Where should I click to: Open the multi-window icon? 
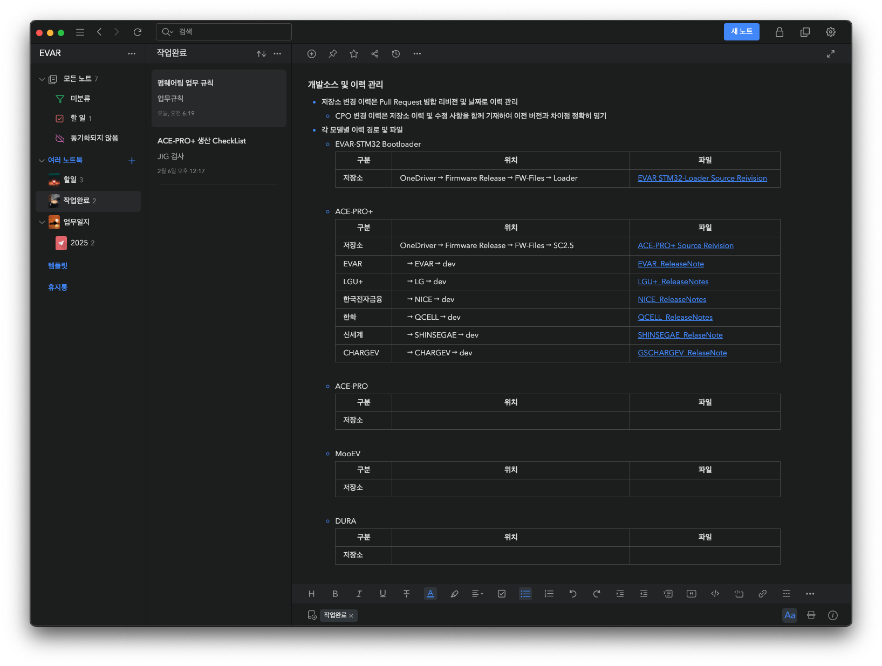click(805, 32)
